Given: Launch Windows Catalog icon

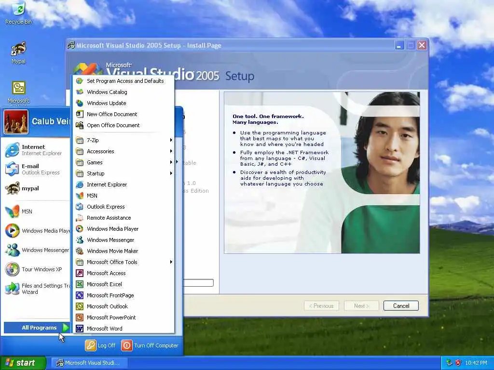Looking at the screenshot, I should (80, 92).
